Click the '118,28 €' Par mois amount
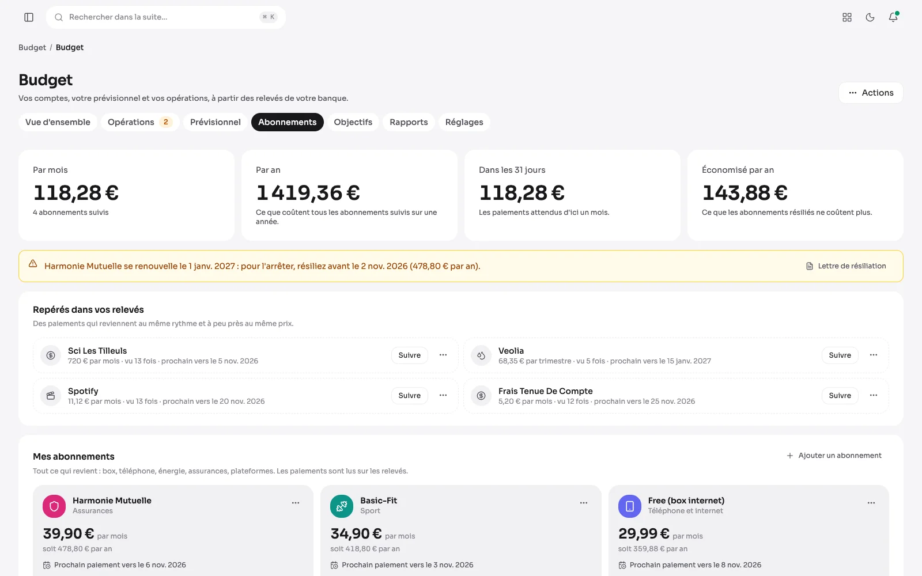Viewport: 922px width, 576px height. click(x=76, y=193)
